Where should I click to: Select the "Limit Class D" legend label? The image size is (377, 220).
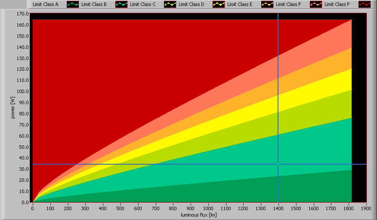(191, 4)
